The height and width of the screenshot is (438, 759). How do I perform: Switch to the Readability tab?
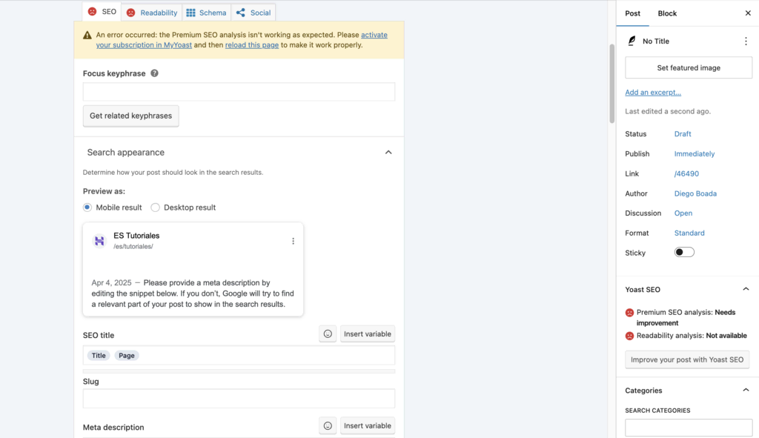152,13
